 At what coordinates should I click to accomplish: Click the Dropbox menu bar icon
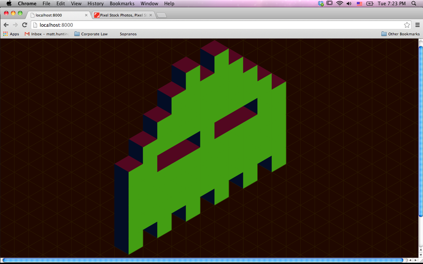321,4
